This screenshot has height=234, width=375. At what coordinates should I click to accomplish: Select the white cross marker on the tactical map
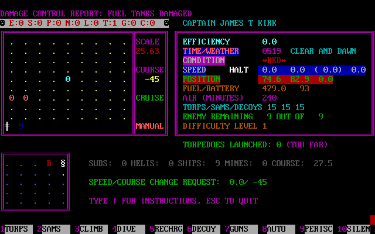[x=7, y=126]
